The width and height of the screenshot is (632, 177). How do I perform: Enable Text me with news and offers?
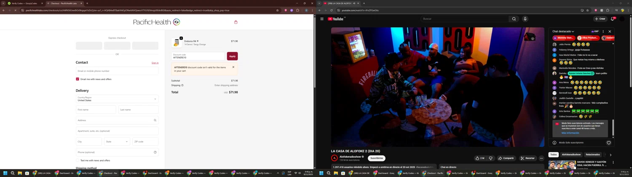pyautogui.click(x=78, y=160)
